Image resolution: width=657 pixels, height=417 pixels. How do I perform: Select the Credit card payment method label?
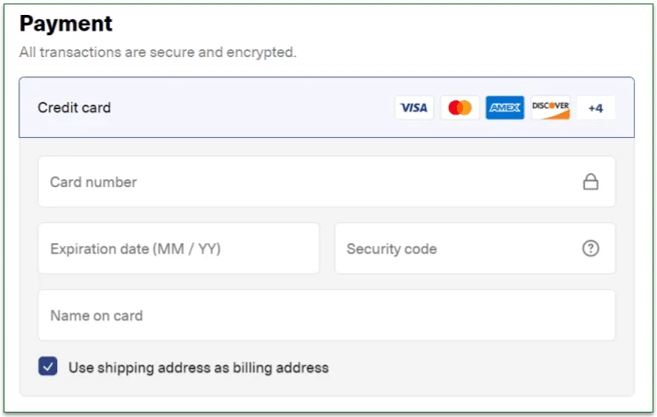[75, 108]
